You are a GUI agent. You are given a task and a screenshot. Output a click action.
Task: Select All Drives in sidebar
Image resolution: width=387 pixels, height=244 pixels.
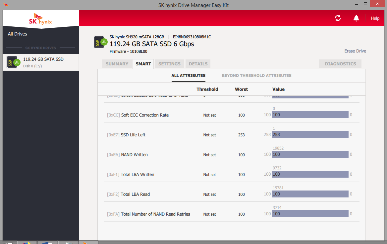point(17,34)
